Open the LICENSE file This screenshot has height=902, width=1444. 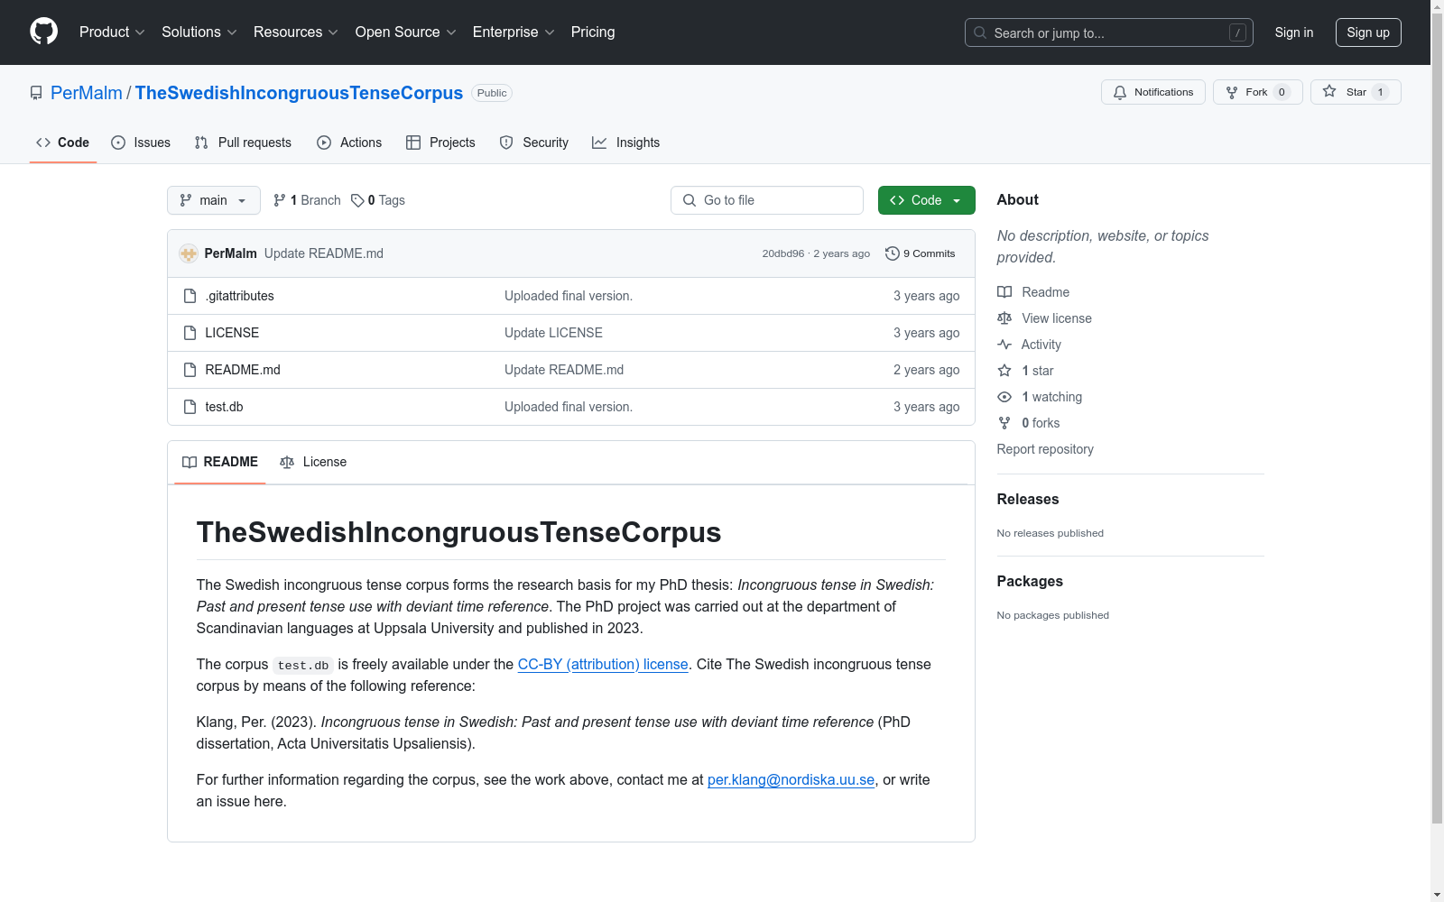tap(232, 333)
